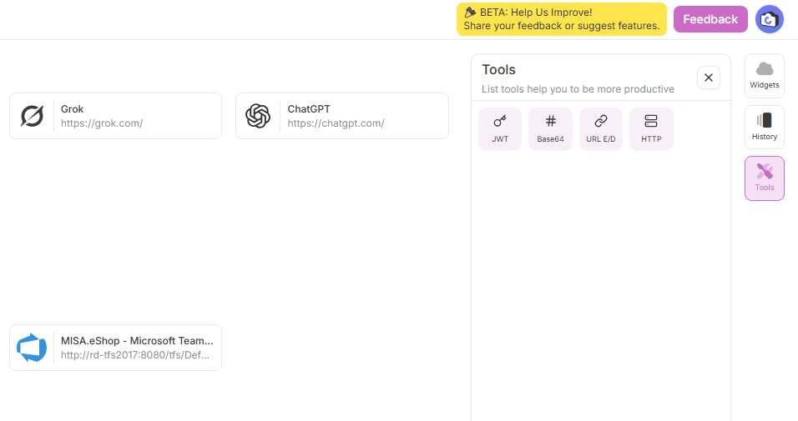The image size is (798, 421).
Task: Open the ChatGPT bookmark title
Action: (x=309, y=109)
